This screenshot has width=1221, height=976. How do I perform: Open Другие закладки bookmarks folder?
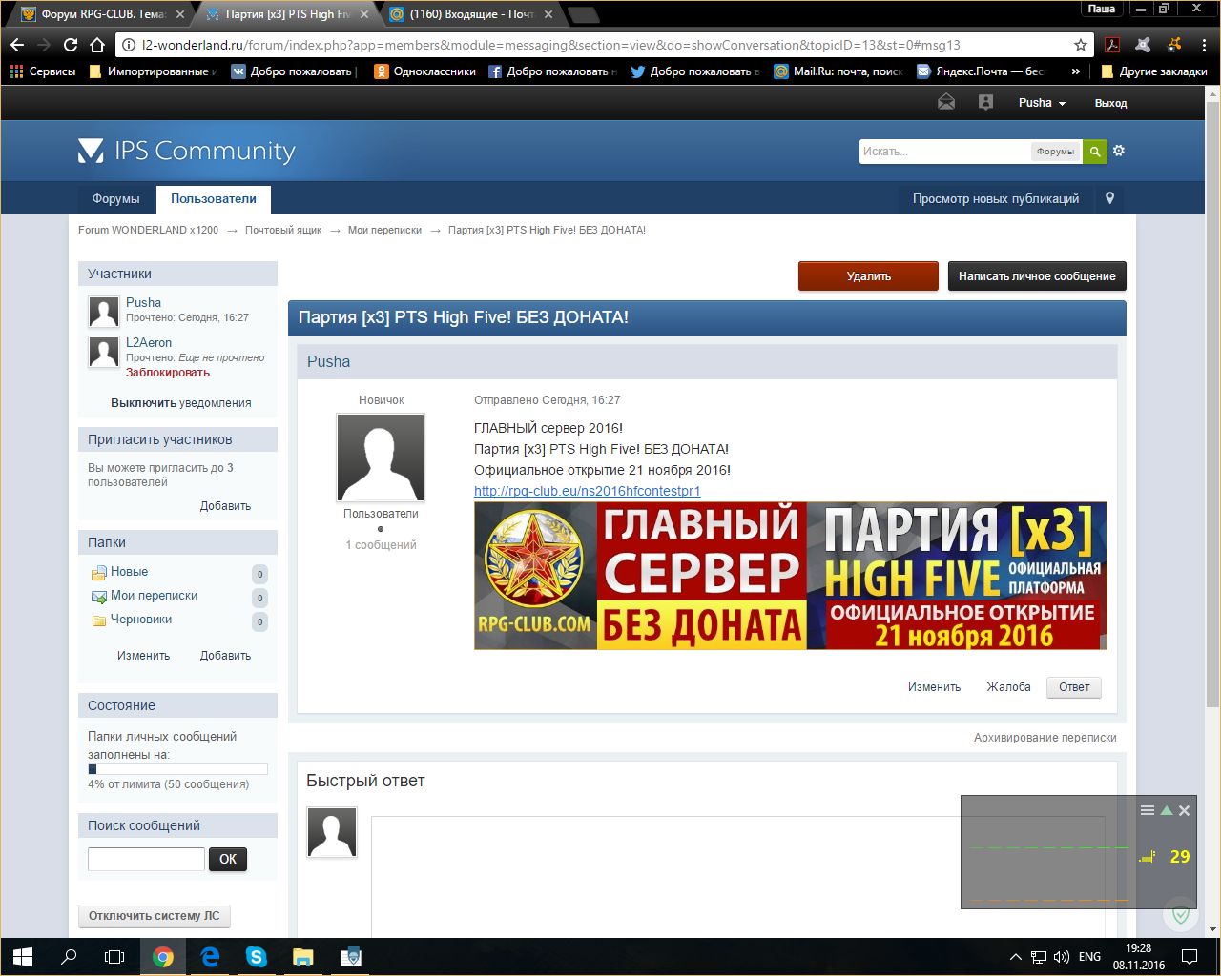[1154, 71]
